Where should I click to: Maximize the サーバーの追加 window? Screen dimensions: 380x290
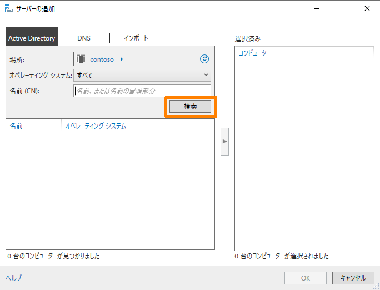click(342, 8)
